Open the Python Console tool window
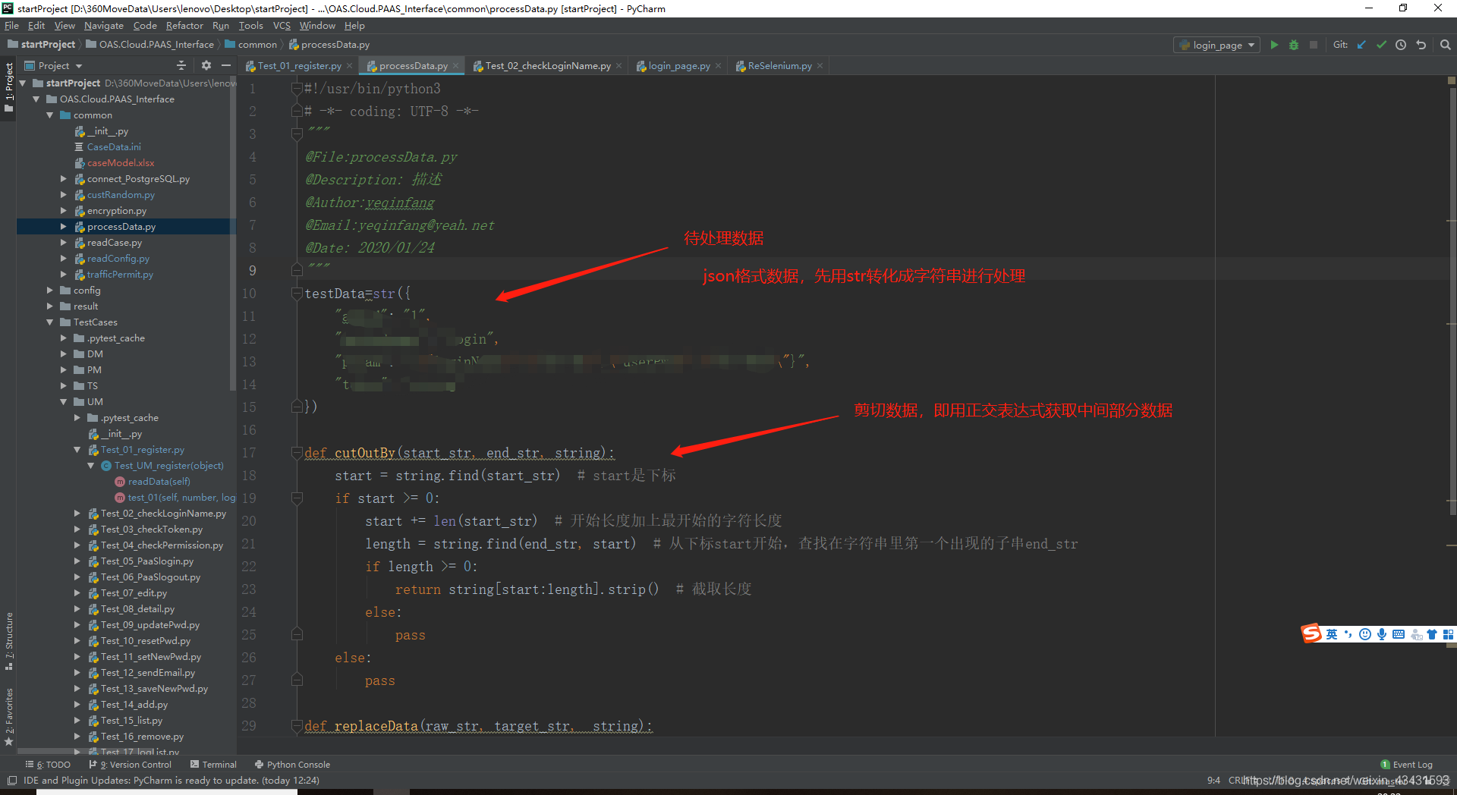 293,765
